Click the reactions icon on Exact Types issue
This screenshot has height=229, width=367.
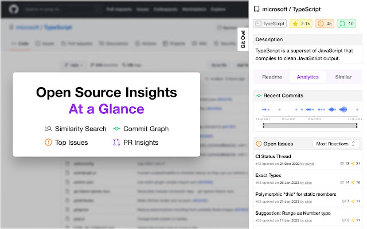[x=353, y=183]
